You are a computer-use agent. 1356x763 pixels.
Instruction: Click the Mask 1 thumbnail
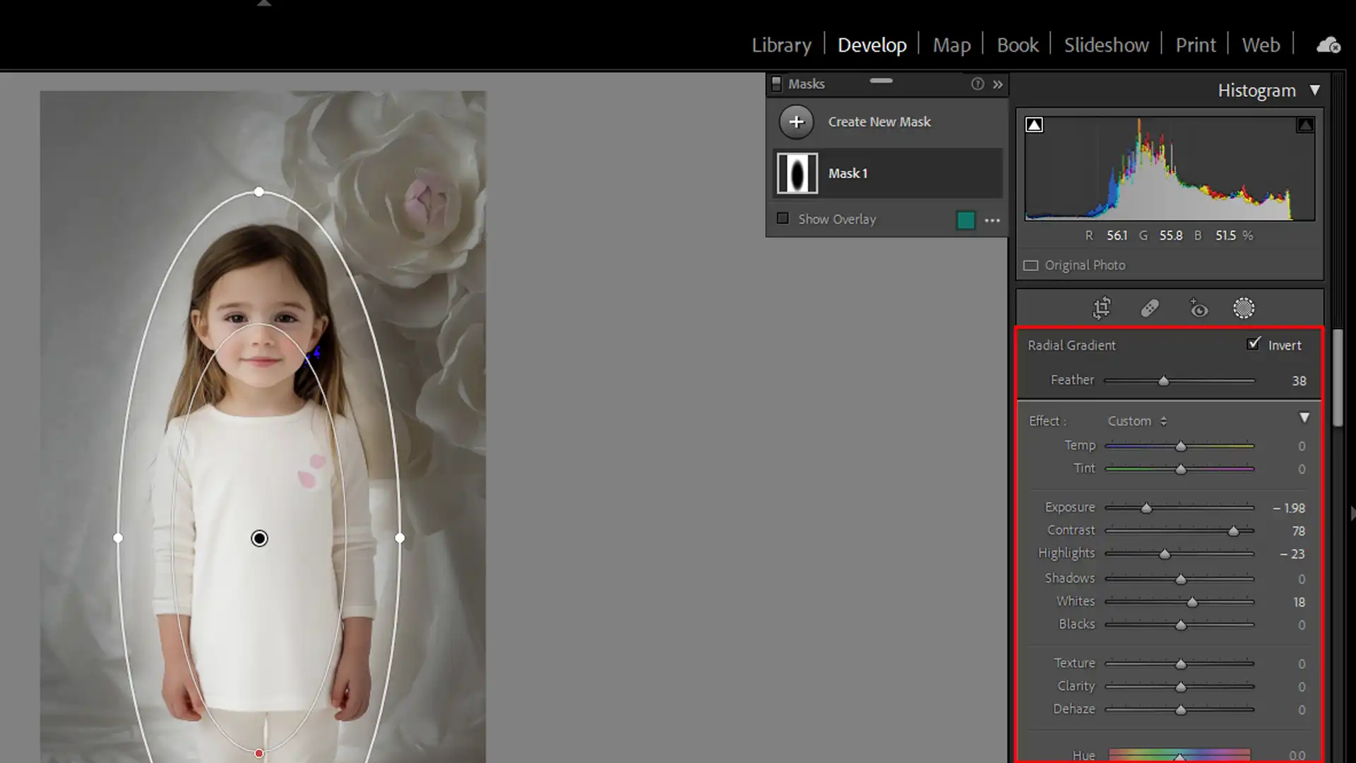click(x=797, y=173)
